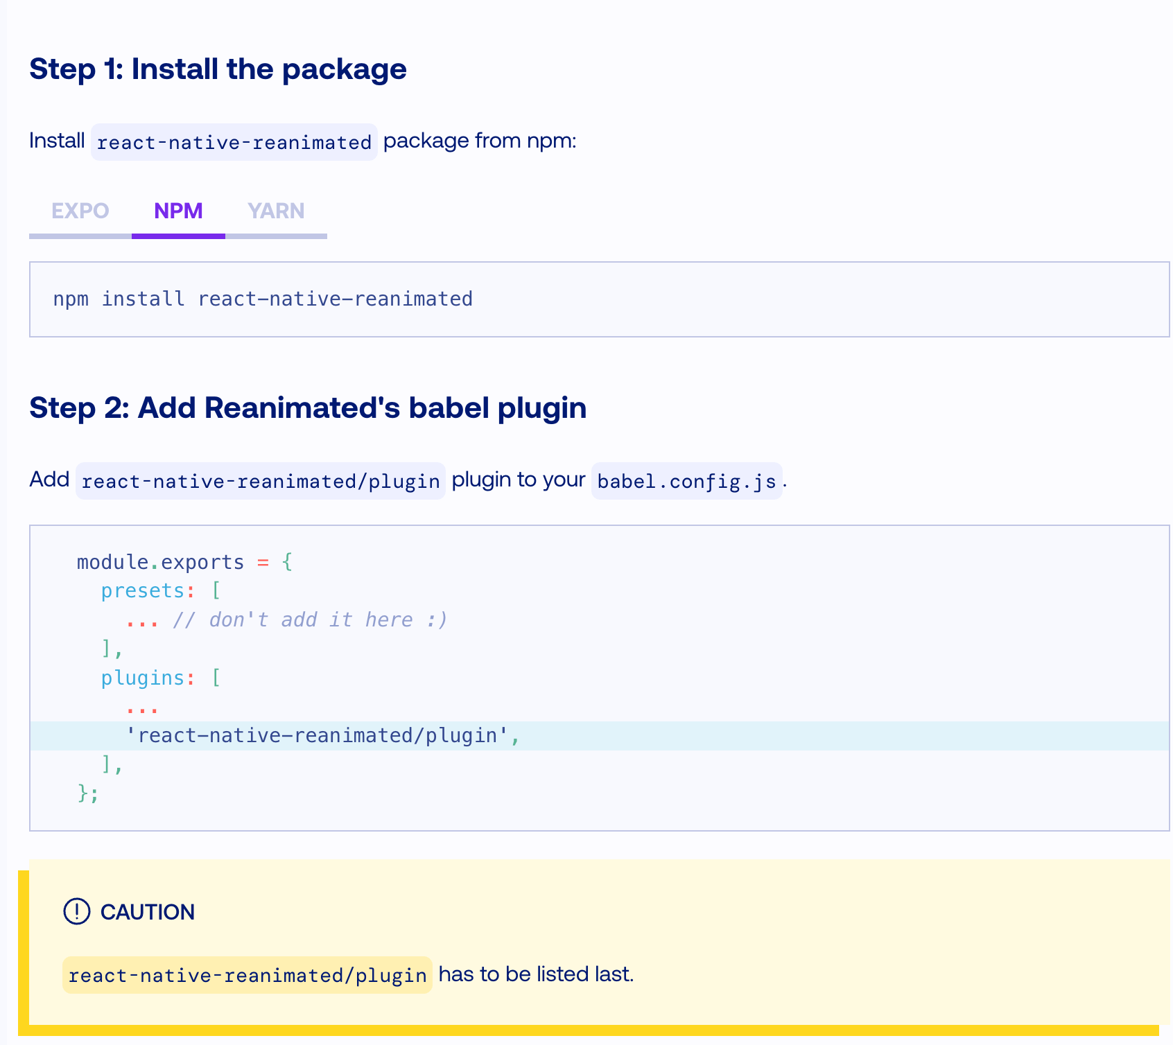Click the 'Step 1: Install the package' heading

(218, 69)
